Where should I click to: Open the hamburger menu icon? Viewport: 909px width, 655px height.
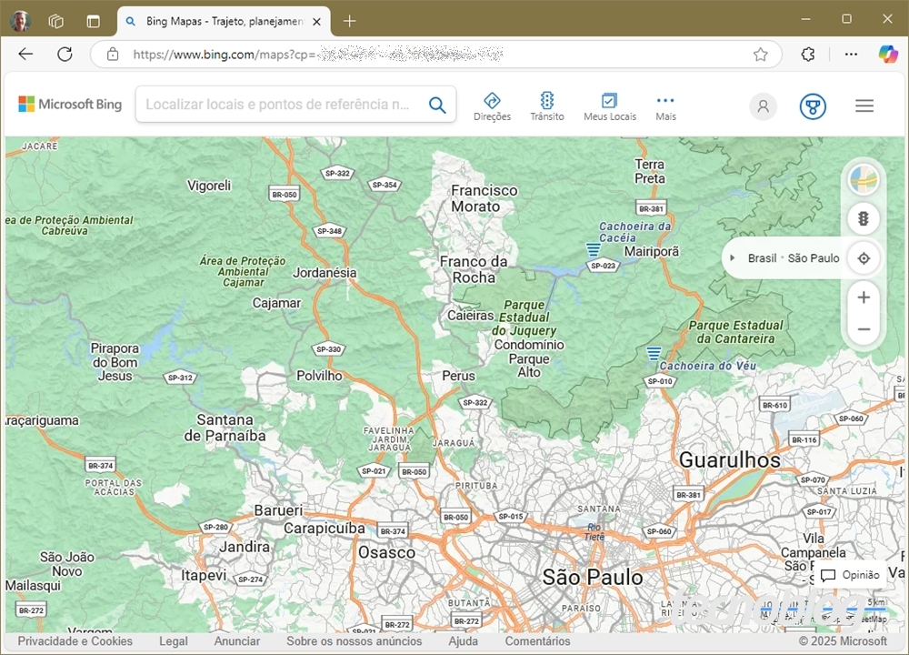pos(864,106)
